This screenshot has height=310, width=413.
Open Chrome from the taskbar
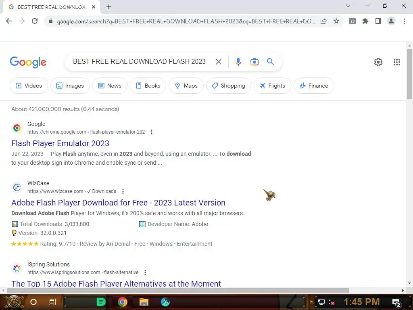(x=123, y=302)
